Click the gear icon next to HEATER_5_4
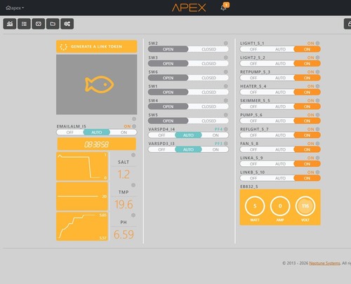 (317, 86)
